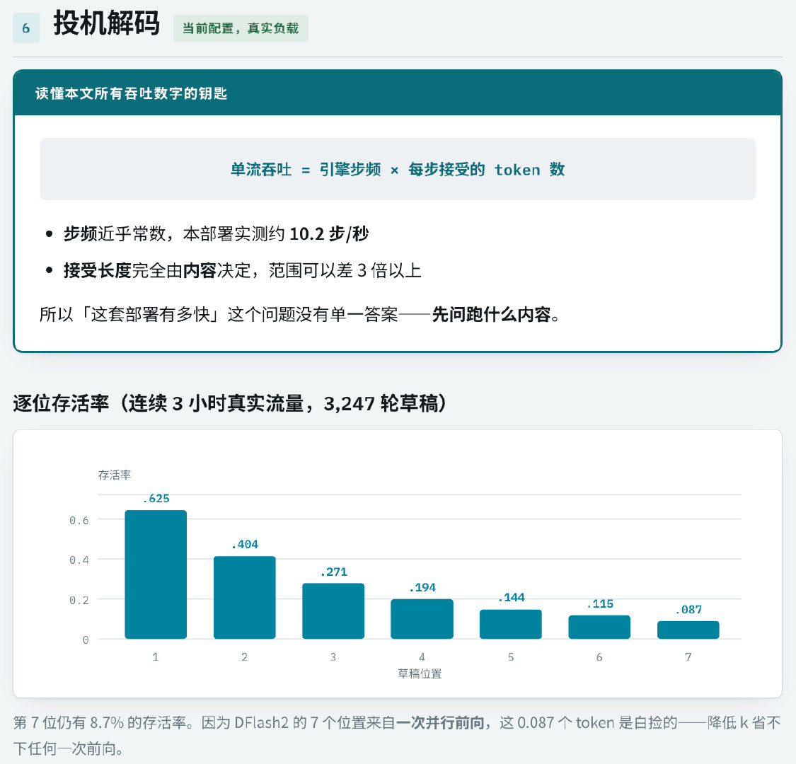
Task: Click the 接受长度 bullet item
Action: tap(242, 270)
